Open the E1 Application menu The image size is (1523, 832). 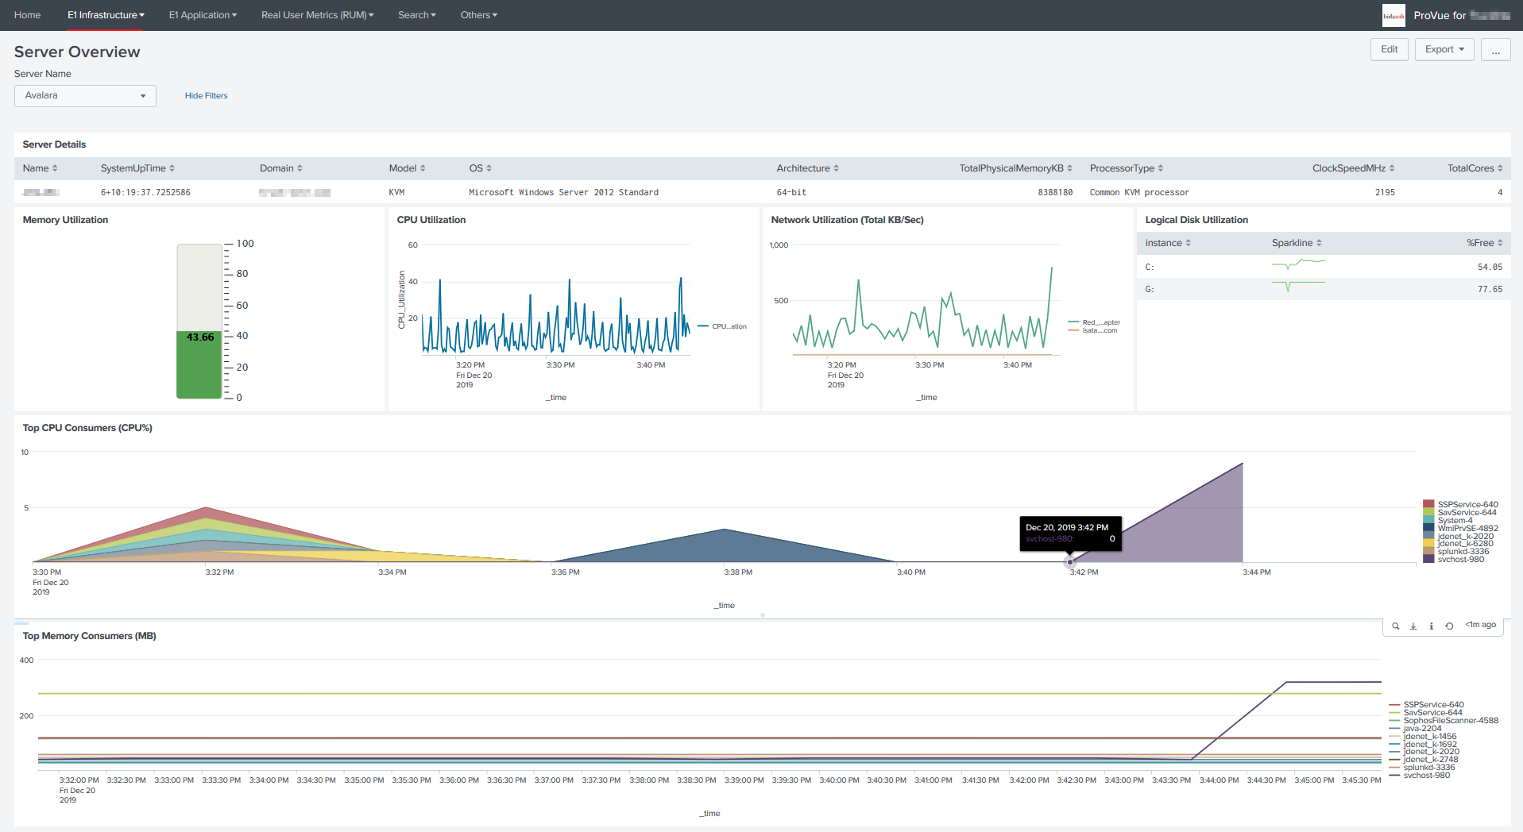(x=203, y=15)
